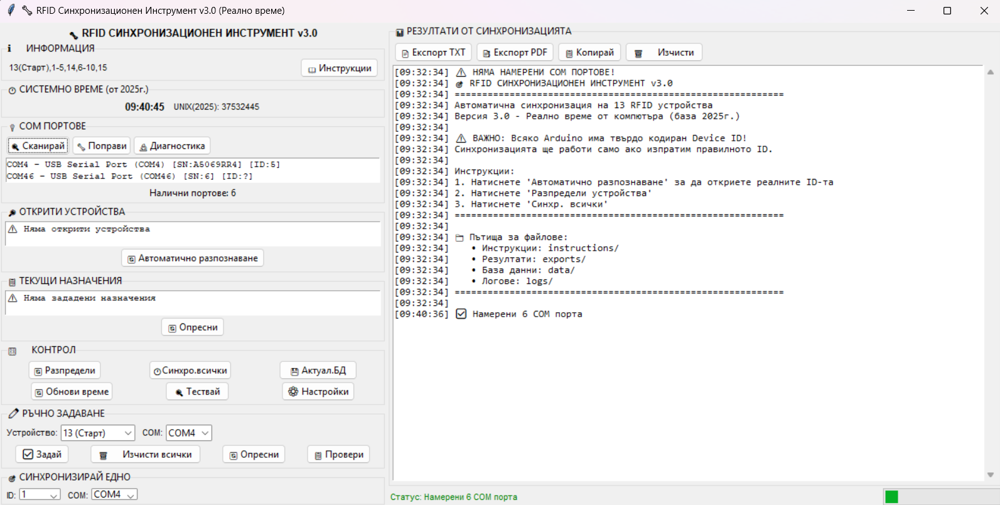This screenshot has height=505, width=1000.
Task: Open Диагностика for COM ports
Action: [x=172, y=146]
